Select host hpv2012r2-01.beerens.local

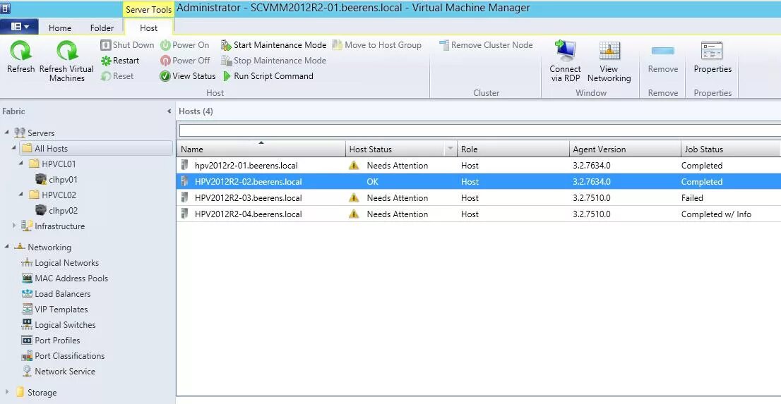[x=479, y=165]
